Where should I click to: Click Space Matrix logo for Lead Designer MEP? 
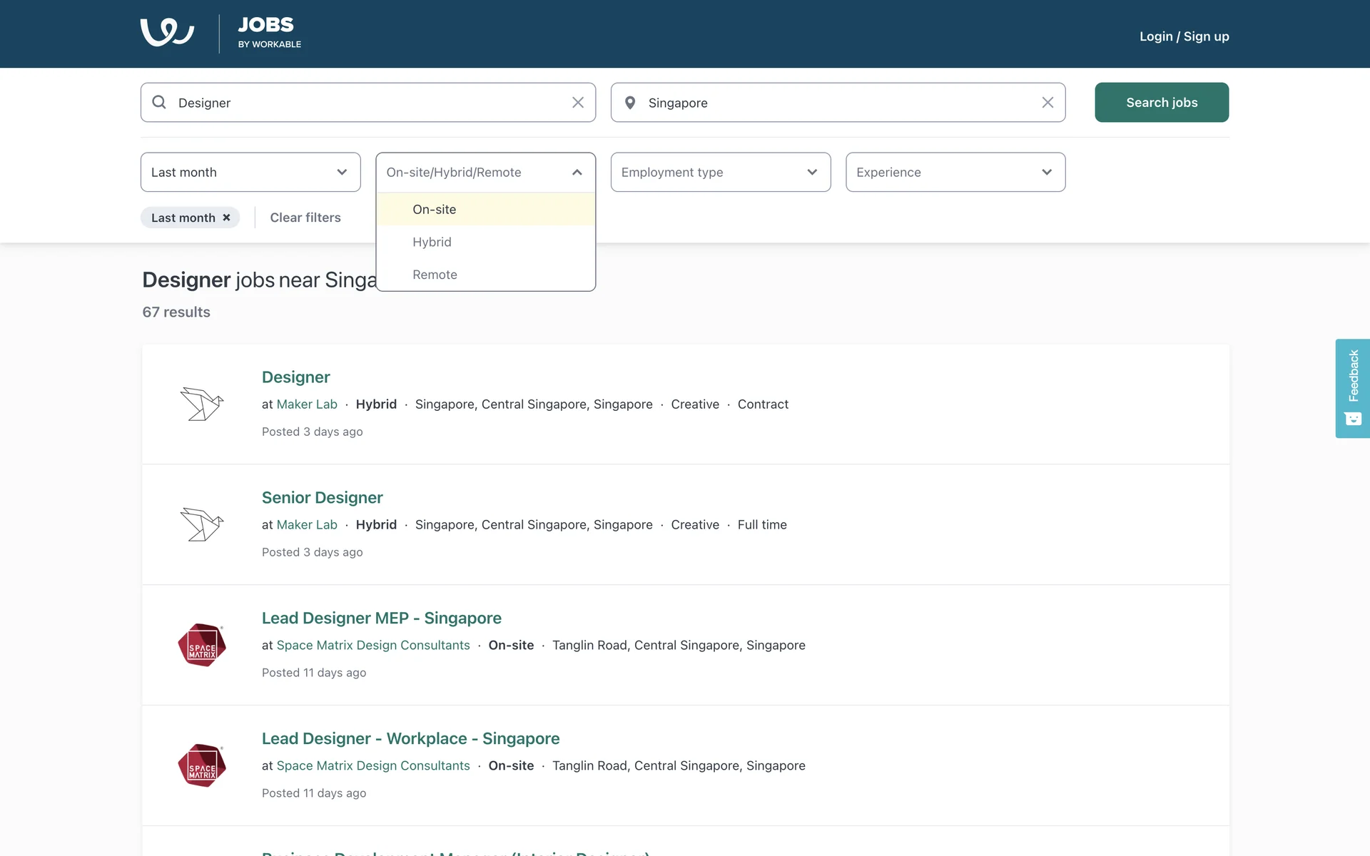[202, 645]
